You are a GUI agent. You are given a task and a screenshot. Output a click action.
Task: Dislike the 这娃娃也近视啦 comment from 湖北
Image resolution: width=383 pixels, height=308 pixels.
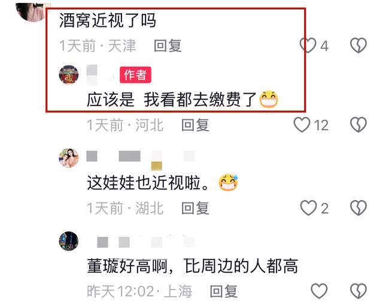(358, 208)
